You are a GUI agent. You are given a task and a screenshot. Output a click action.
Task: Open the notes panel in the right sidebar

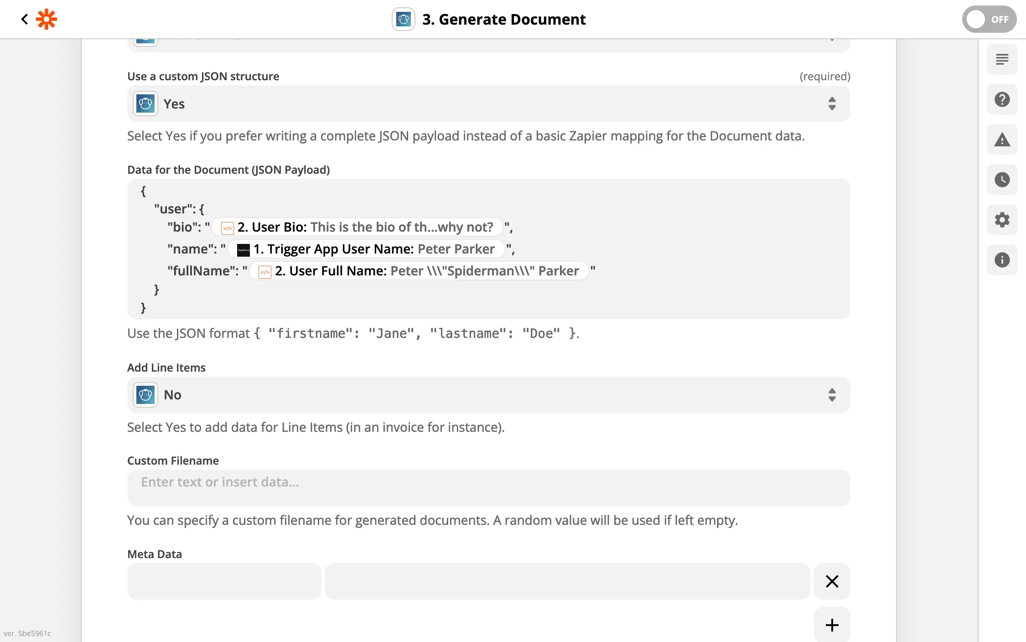coord(1002,59)
